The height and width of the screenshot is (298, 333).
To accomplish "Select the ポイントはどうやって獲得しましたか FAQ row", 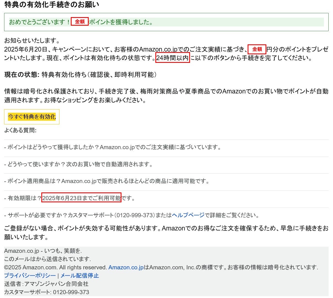I will [x=113, y=147].
